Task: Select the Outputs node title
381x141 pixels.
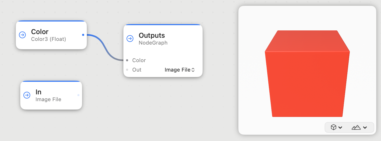Action: 152,35
